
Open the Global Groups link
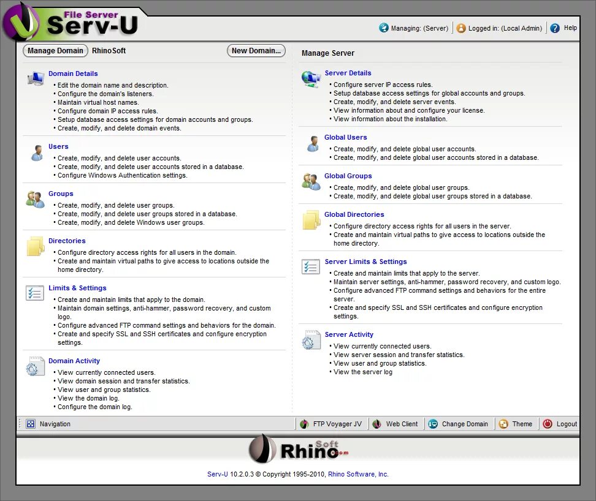click(348, 176)
